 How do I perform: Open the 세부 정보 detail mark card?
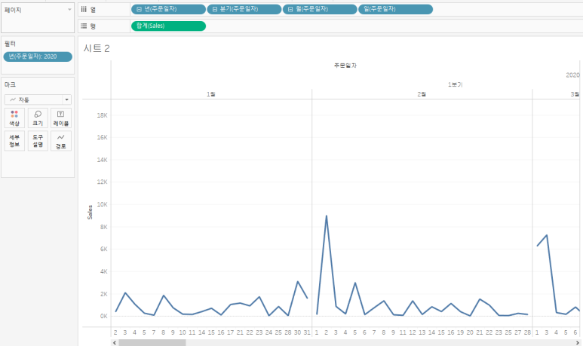(x=14, y=141)
